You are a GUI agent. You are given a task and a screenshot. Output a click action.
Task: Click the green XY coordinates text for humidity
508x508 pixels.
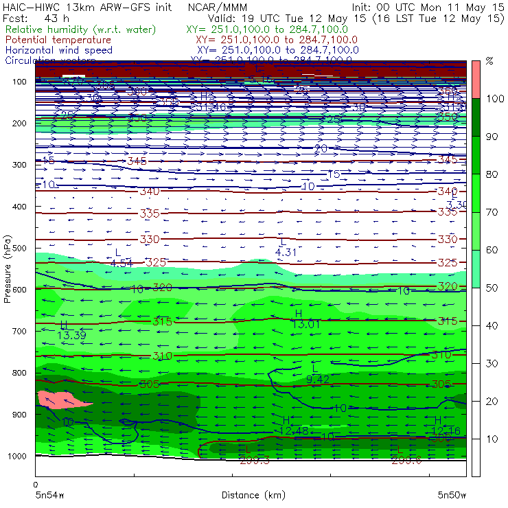pyautogui.click(x=267, y=30)
